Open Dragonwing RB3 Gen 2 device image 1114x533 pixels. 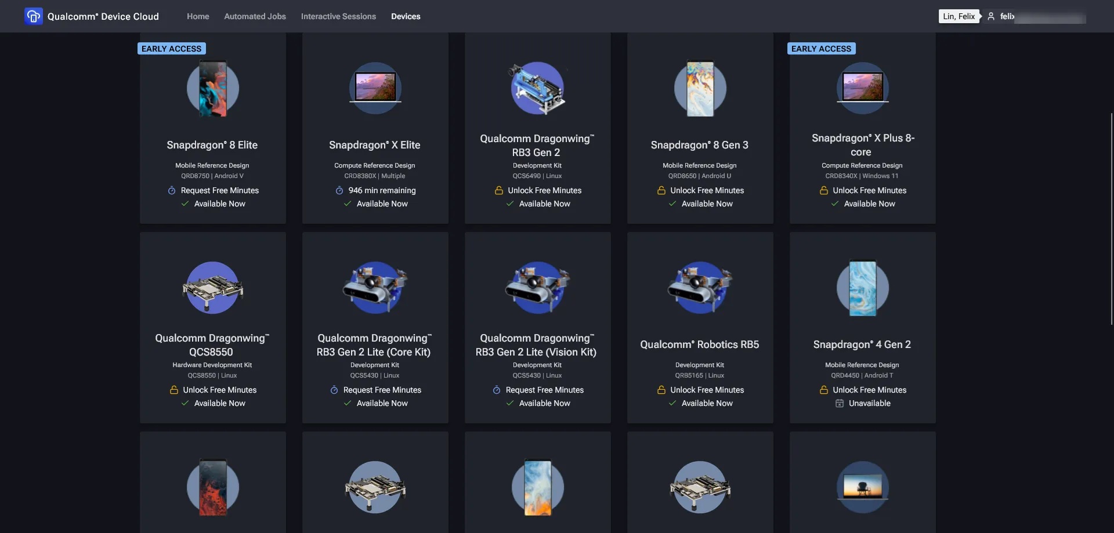(x=538, y=88)
